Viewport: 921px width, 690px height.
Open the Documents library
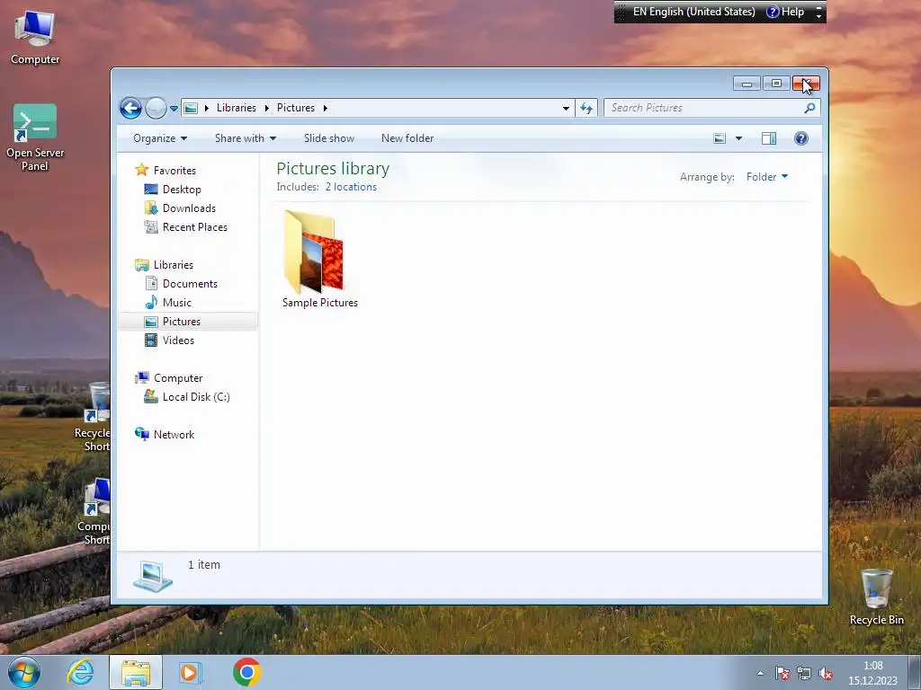(190, 284)
